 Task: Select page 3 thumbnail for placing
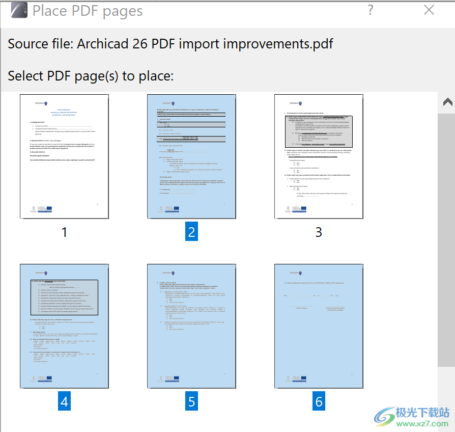tap(319, 156)
